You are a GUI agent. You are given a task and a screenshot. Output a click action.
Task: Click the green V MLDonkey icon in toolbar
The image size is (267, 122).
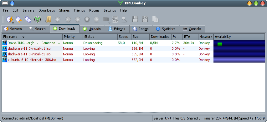point(38,19)
